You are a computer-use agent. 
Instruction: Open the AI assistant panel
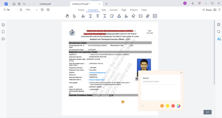click(x=219, y=39)
